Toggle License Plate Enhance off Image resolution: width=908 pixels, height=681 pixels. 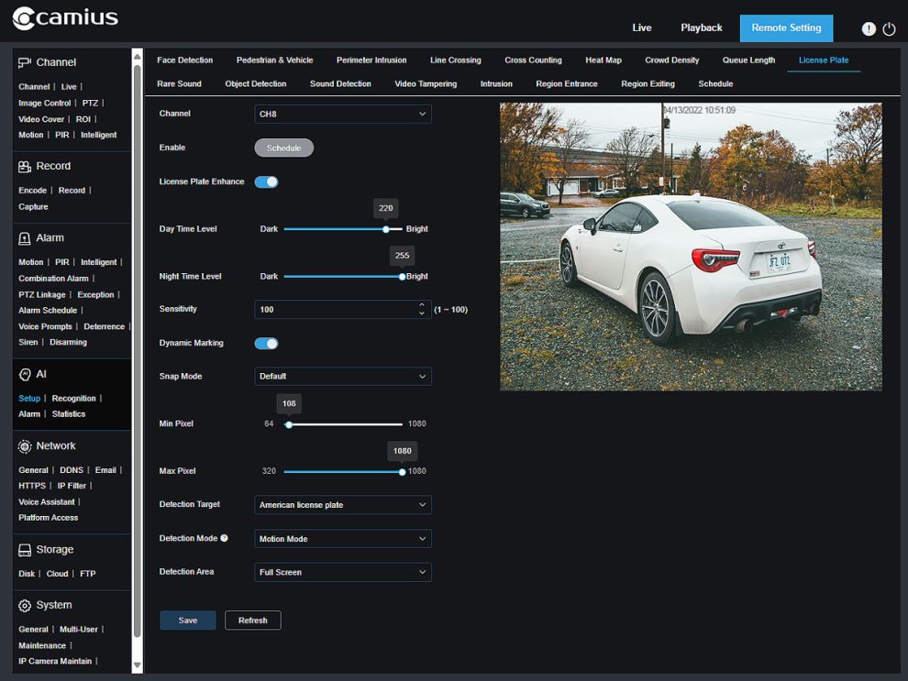pyautogui.click(x=266, y=181)
